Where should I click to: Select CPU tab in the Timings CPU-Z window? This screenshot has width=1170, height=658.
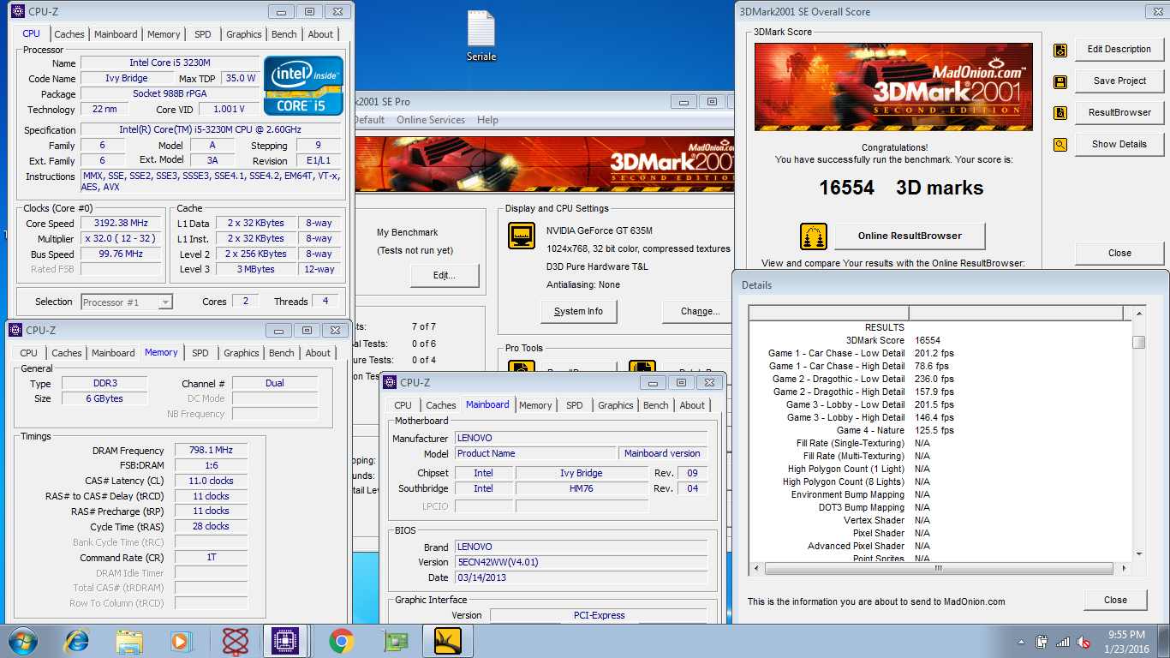coord(28,353)
